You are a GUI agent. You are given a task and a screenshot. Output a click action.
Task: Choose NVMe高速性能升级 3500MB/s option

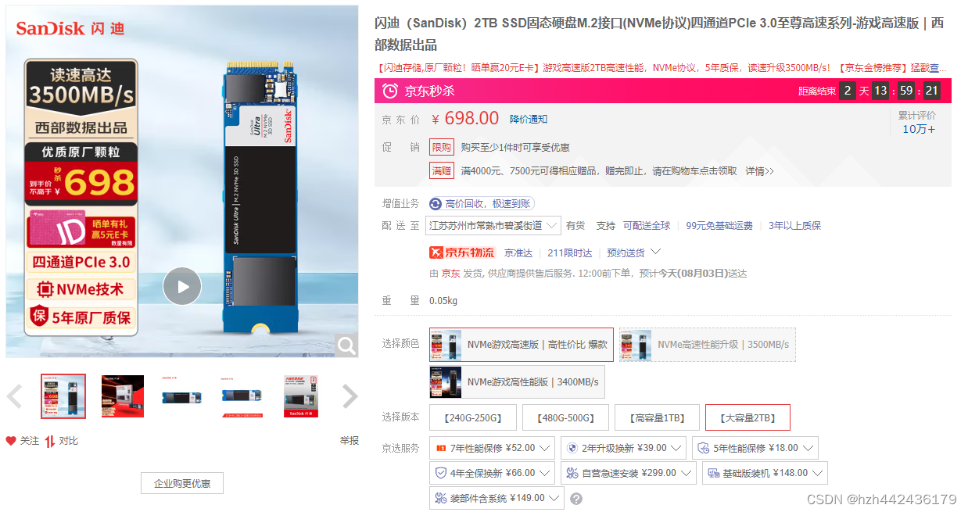coord(707,345)
